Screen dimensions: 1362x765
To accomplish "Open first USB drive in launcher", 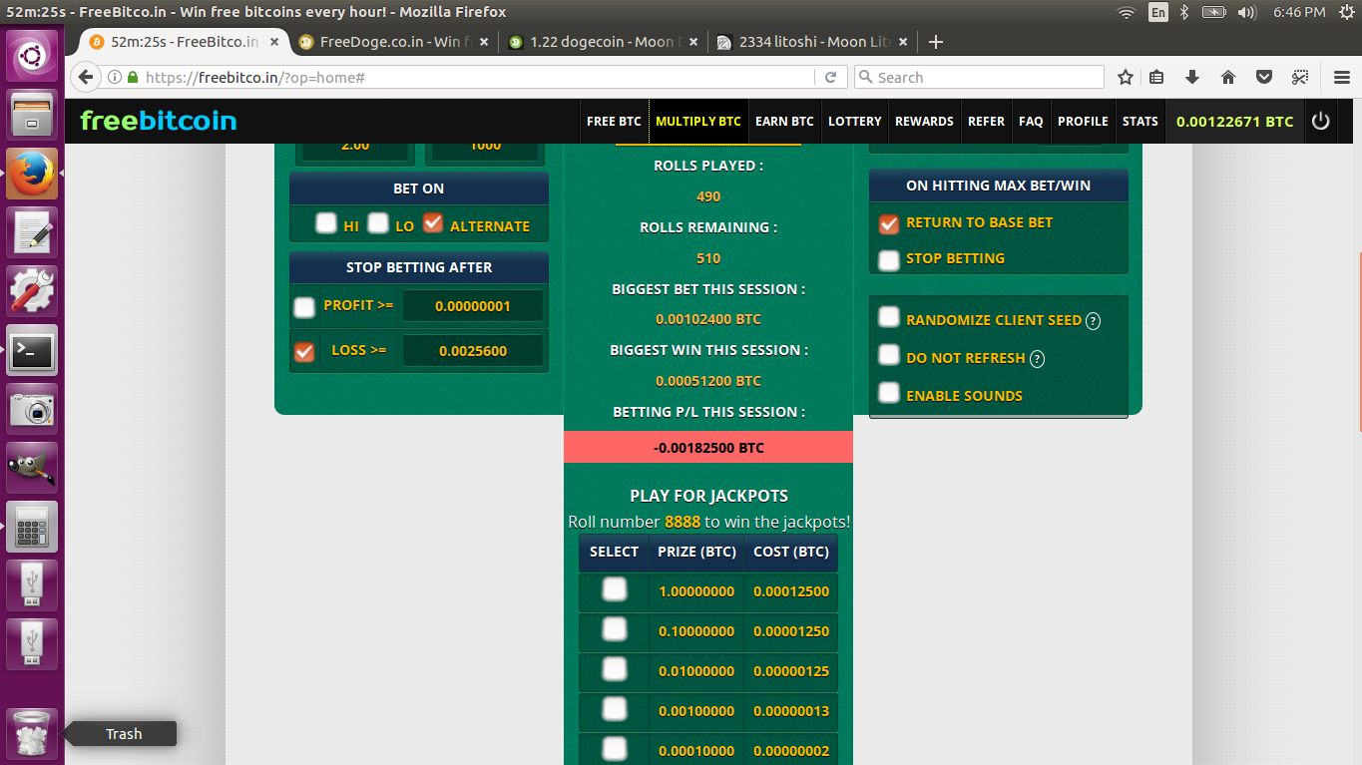I will click(x=33, y=585).
